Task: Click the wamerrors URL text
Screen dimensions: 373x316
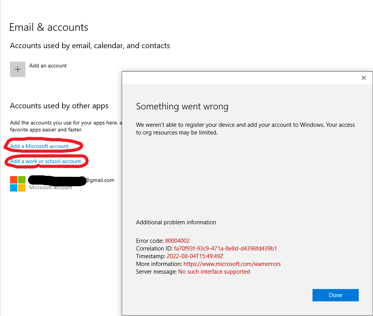Action: point(232,264)
